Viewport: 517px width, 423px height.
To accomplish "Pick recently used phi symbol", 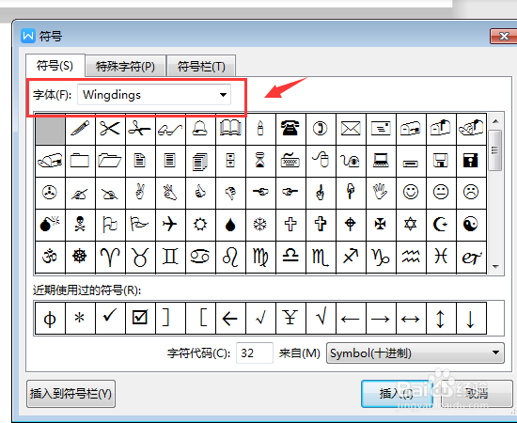I will coord(50,318).
